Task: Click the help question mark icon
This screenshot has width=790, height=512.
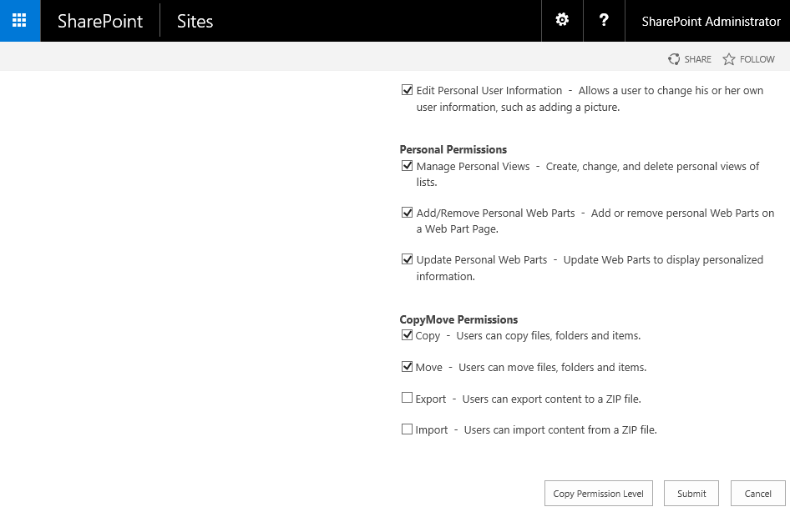Action: pos(604,21)
